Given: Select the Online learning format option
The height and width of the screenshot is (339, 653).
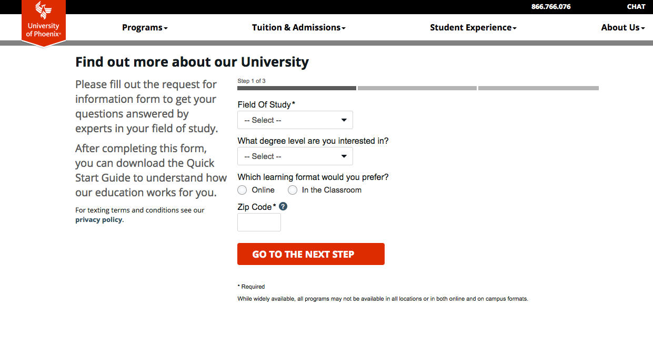Looking at the screenshot, I should (x=243, y=190).
